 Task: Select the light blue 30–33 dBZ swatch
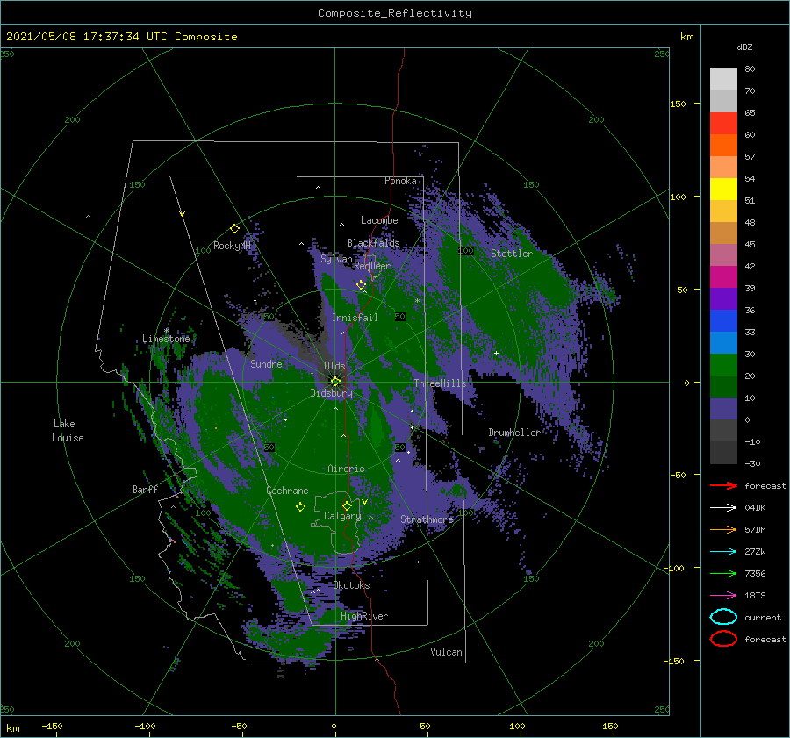point(723,342)
